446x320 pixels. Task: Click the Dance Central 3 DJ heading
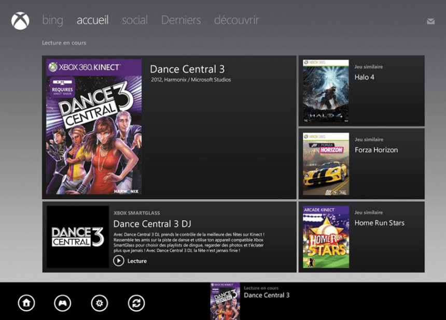(x=152, y=224)
